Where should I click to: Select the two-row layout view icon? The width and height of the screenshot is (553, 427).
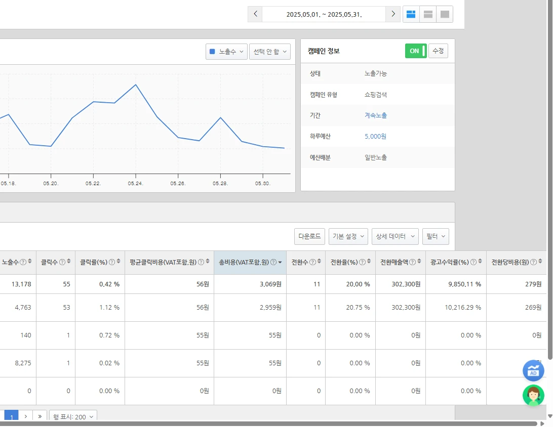(428, 14)
